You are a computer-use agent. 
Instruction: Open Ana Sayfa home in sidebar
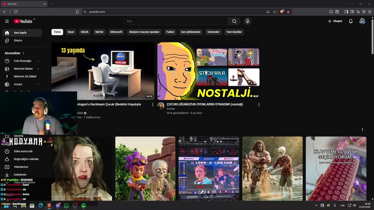(22, 33)
